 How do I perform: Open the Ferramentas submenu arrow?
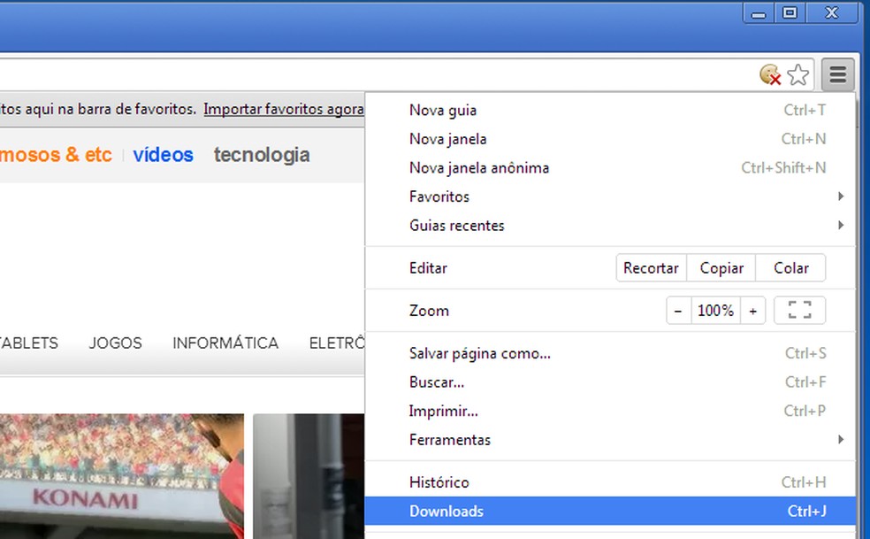click(840, 439)
